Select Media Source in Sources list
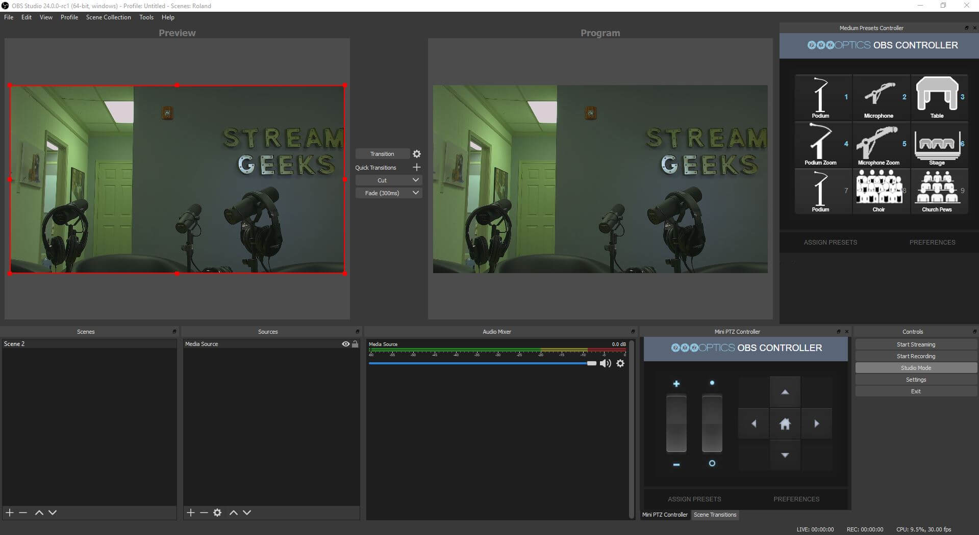Viewport: 979px width, 535px height. click(271, 344)
